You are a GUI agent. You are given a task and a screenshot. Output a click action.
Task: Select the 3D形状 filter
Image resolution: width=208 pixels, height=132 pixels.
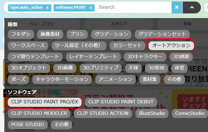click(156, 68)
